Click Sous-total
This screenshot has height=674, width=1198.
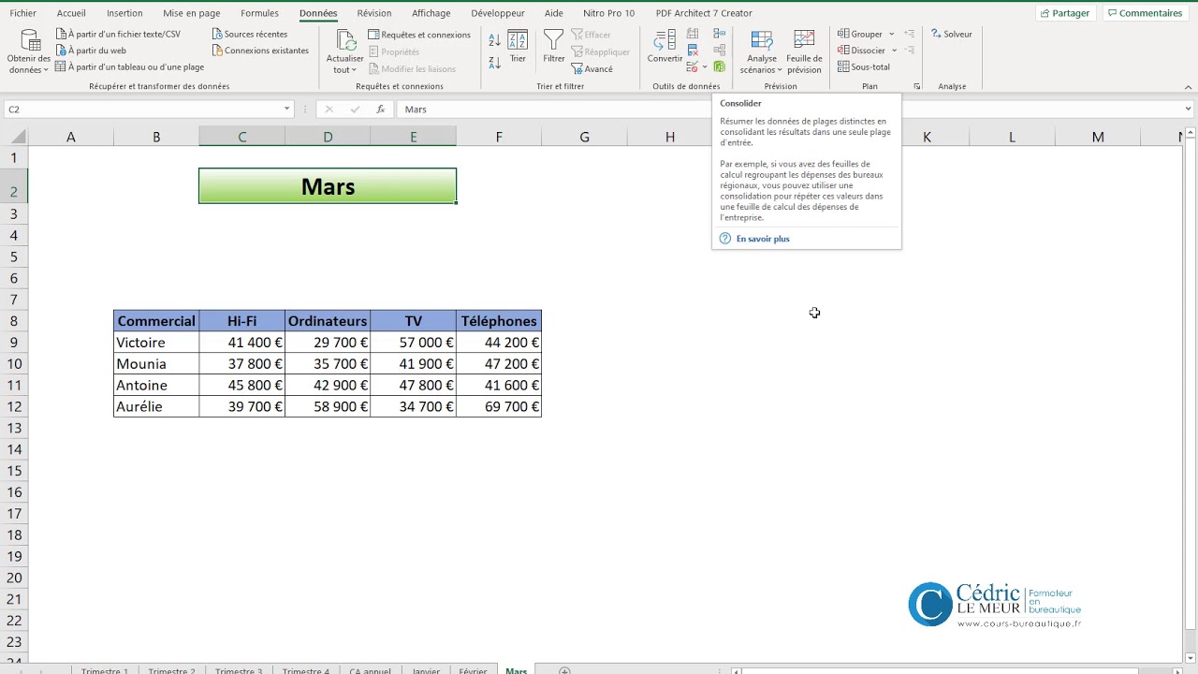864,67
